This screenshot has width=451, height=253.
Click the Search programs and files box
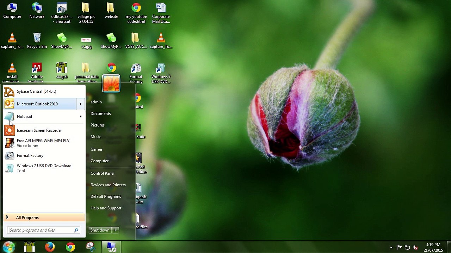(x=44, y=230)
